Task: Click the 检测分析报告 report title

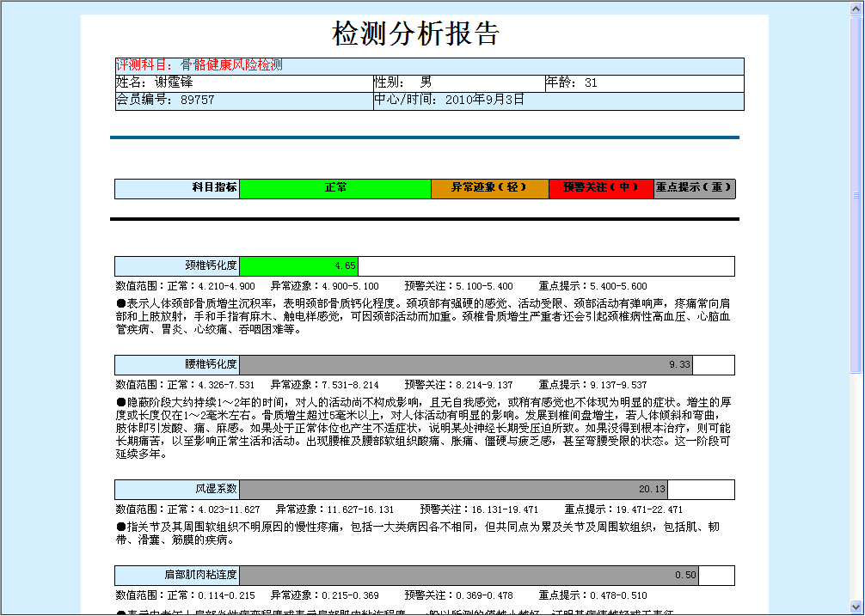Action: (x=415, y=34)
